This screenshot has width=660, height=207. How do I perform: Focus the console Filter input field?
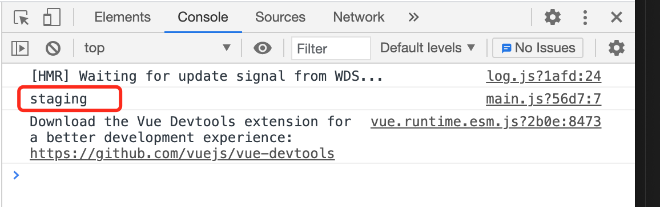tap(331, 48)
